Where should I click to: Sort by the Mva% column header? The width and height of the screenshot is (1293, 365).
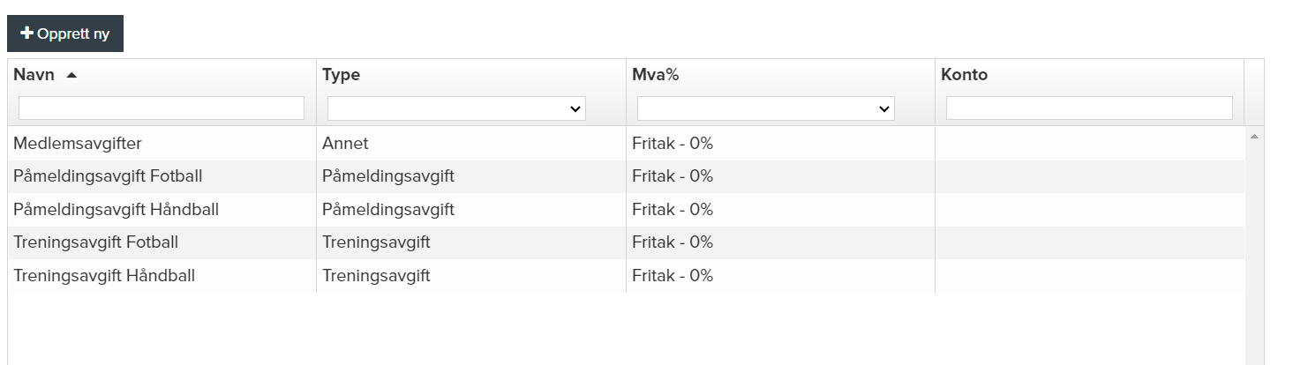pos(655,75)
